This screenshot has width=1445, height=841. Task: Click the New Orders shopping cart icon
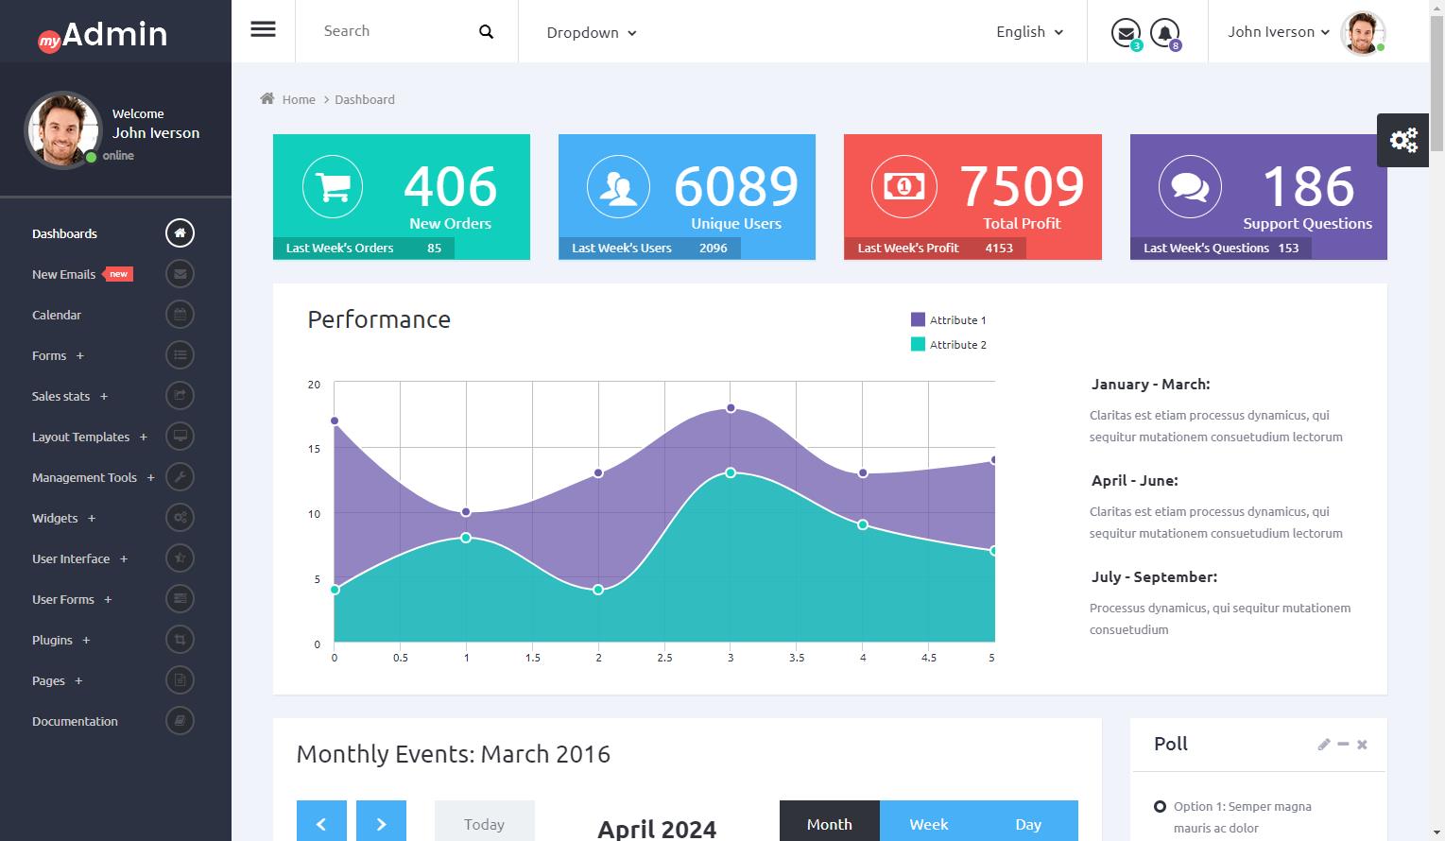coord(333,186)
